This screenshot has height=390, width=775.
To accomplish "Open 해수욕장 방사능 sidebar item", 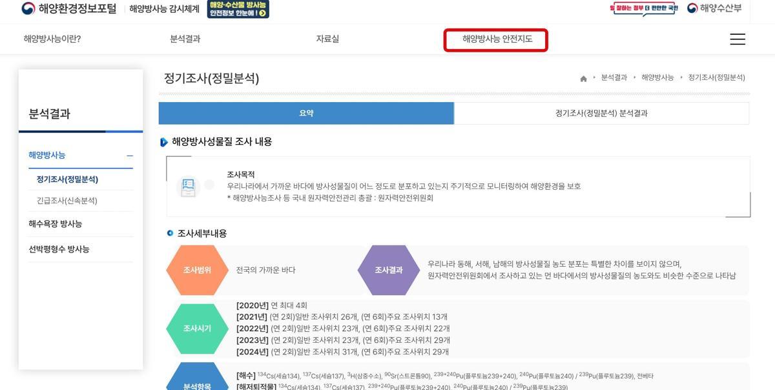I will click(x=55, y=224).
